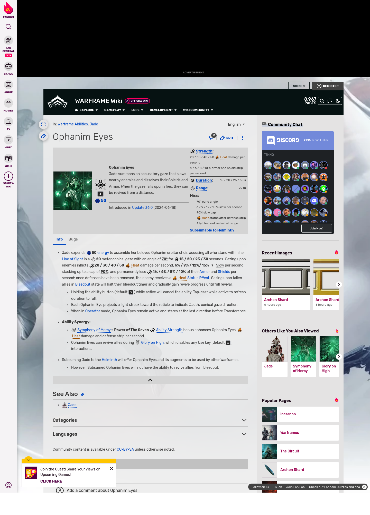Screen dimensions: 370x515
Task: Click the Sign In button
Action: (299, 86)
